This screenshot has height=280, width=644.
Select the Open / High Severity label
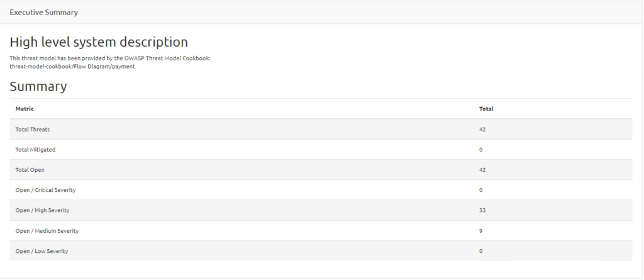(x=42, y=210)
